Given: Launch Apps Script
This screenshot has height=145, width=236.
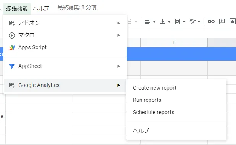Looking at the screenshot, I should (65, 47).
